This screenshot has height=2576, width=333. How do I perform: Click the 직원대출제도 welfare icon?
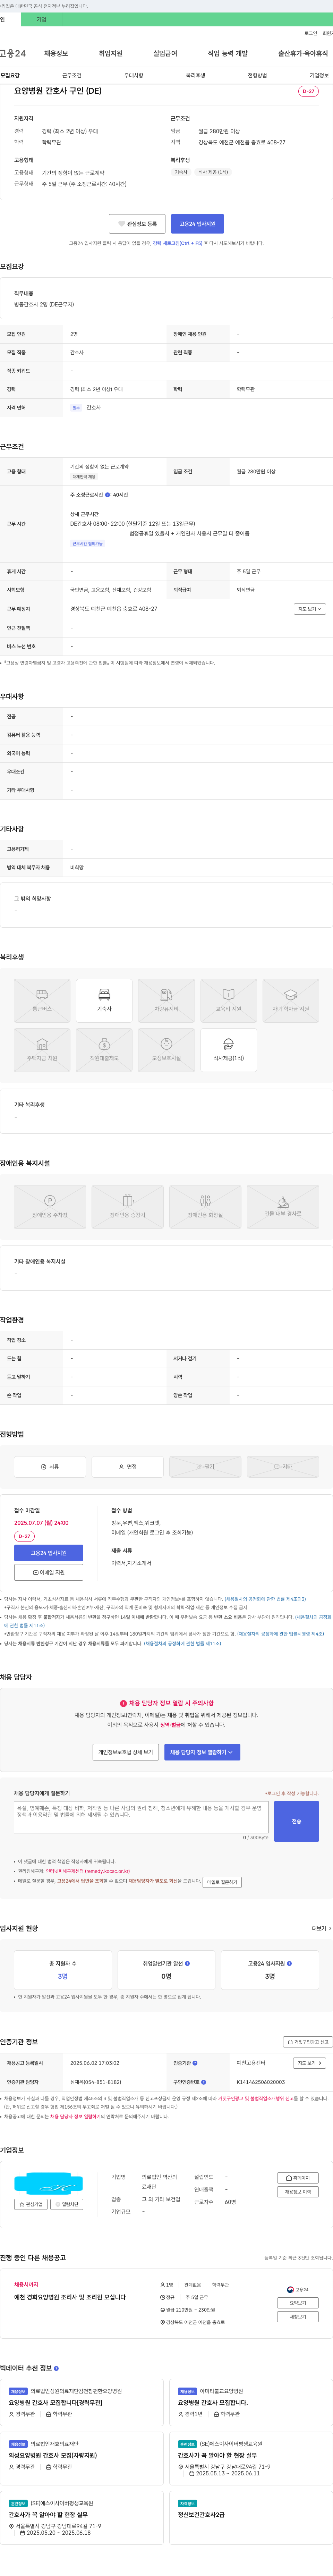pos(104,1050)
